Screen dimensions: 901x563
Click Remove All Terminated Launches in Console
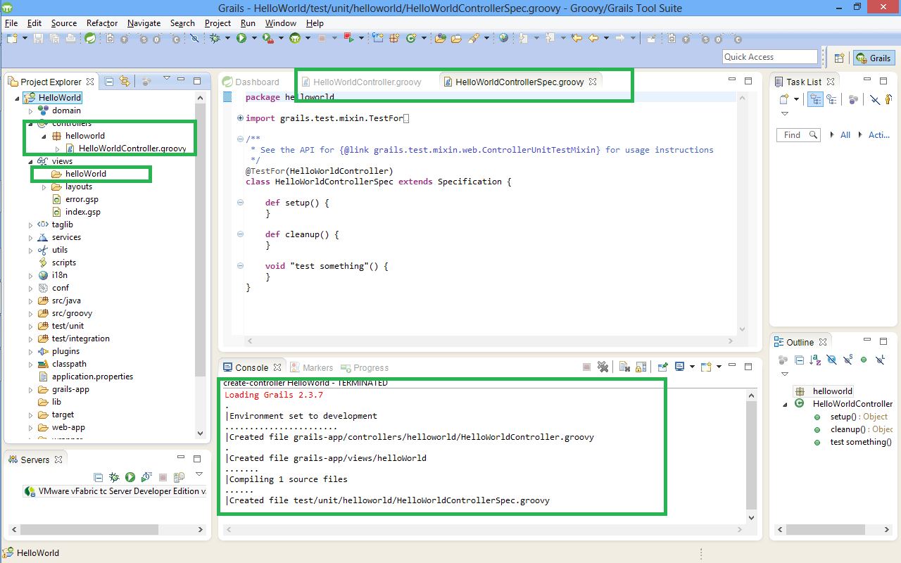[603, 367]
